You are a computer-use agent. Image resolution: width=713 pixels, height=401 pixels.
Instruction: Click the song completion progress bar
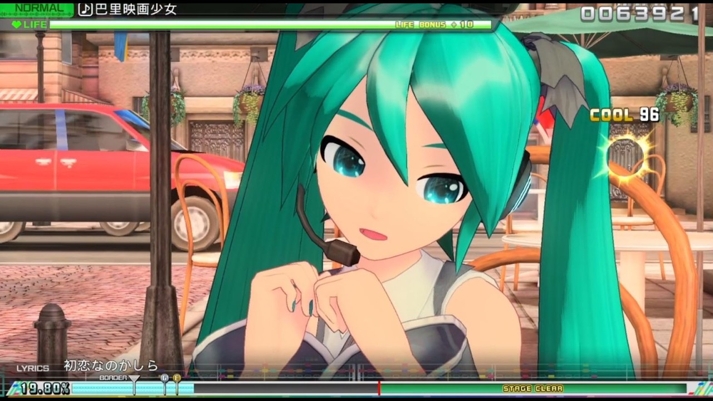tap(379, 388)
